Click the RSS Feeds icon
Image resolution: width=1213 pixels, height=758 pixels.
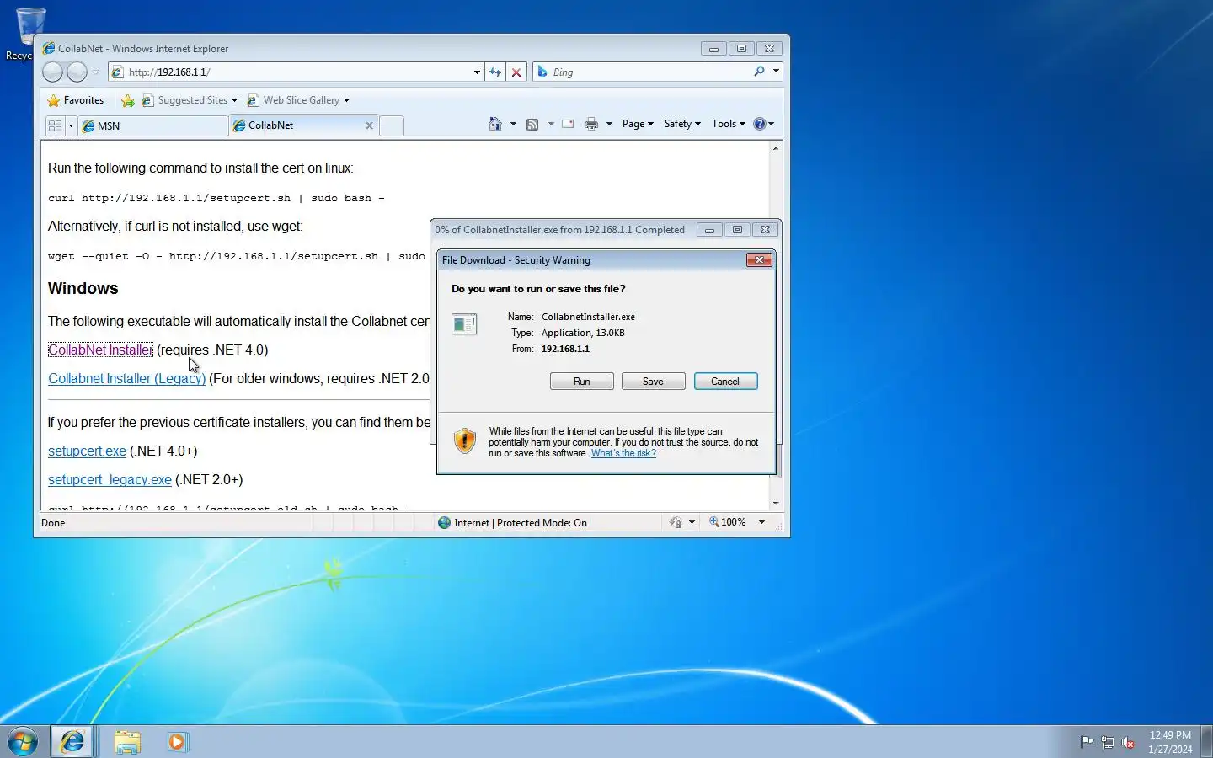tap(532, 124)
